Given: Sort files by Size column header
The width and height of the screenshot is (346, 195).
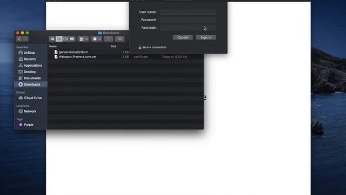Looking at the screenshot, I should click(114, 47).
